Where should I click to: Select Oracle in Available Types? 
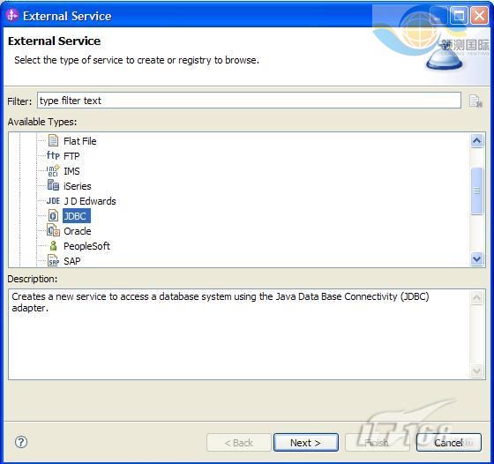click(78, 231)
